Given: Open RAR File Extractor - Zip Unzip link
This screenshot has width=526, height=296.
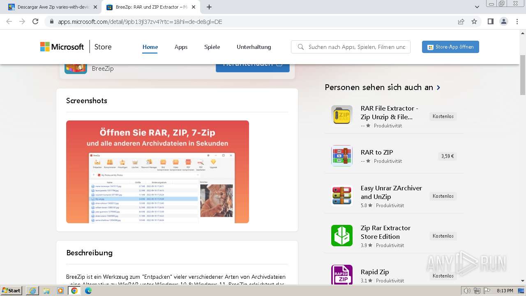Looking at the screenshot, I should pos(390,113).
